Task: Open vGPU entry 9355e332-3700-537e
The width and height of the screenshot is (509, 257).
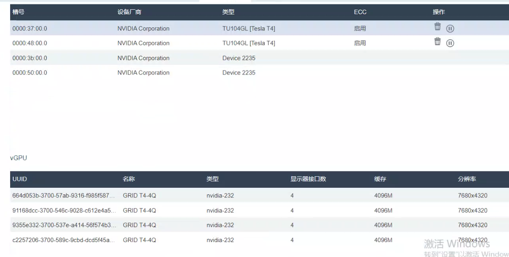Action: click(x=64, y=225)
